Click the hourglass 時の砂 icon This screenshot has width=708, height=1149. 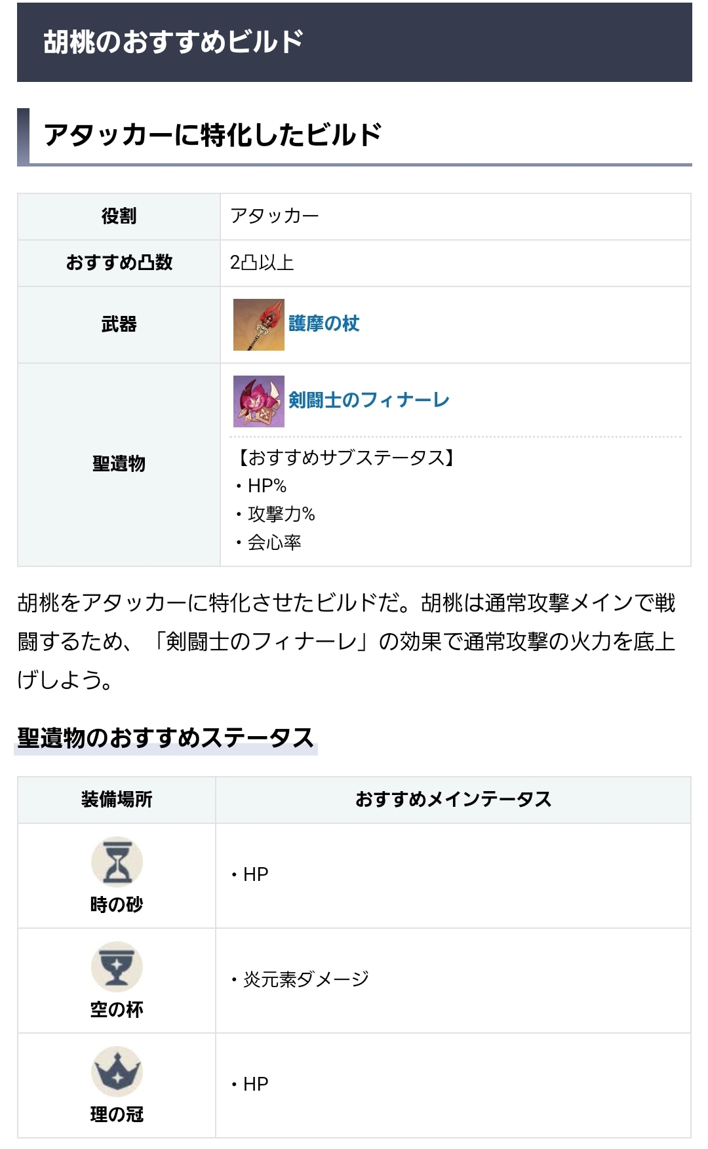click(x=117, y=861)
